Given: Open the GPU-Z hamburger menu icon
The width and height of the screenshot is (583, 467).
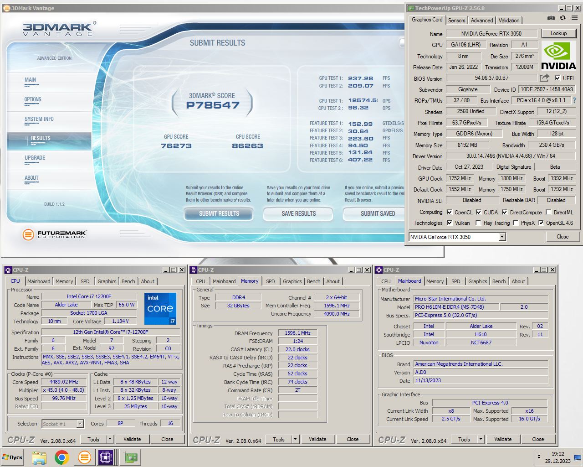Looking at the screenshot, I should [x=574, y=18].
